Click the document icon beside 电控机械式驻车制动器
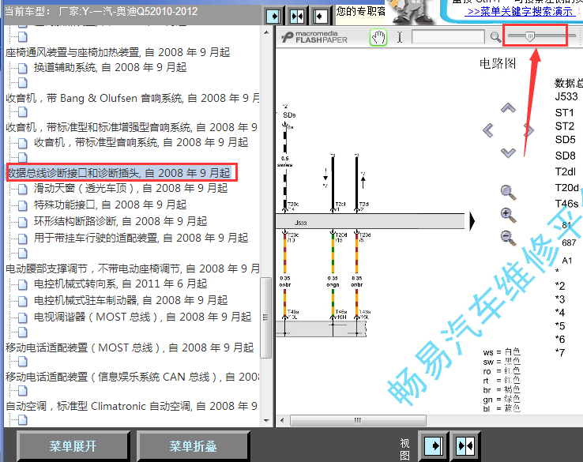This screenshot has height=462, width=583. pos(23,301)
